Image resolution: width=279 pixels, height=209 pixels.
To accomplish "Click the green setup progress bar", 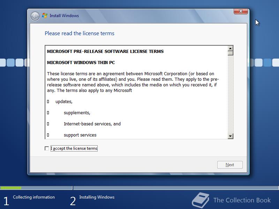I will pos(11,188).
